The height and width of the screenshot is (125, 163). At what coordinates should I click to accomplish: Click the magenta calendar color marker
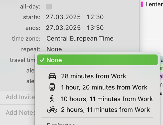(x=142, y=4)
